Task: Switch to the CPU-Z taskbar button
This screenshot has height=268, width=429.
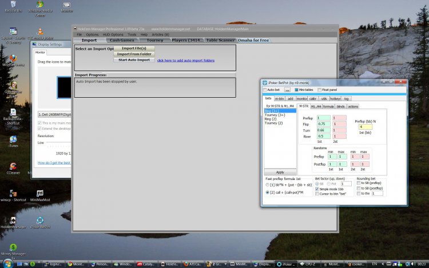Action: tap(308, 264)
